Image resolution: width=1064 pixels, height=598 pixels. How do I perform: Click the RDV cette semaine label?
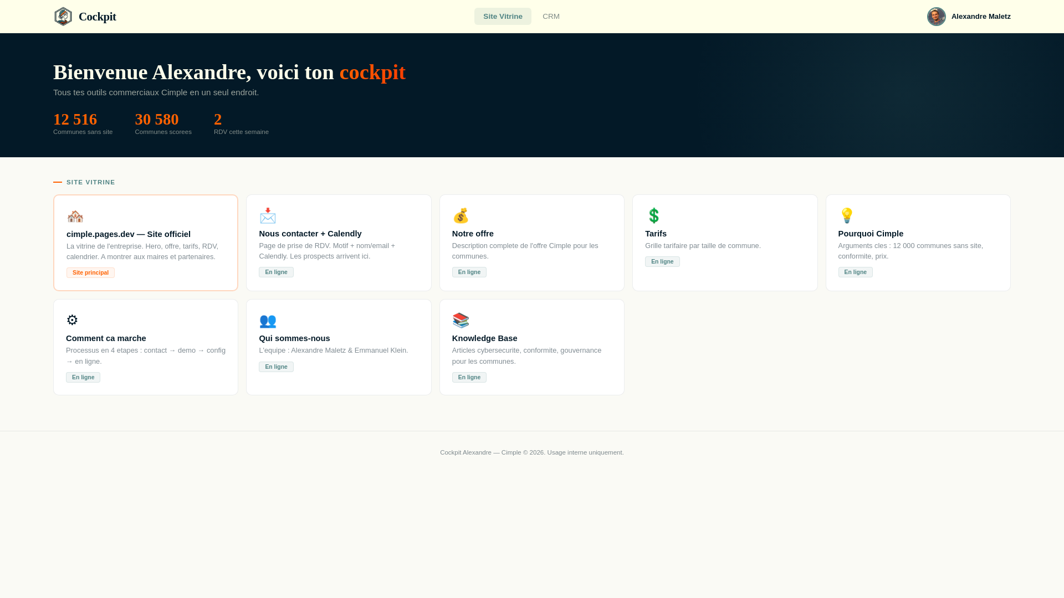point(241,132)
